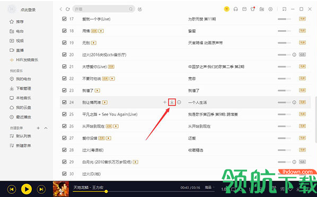Open the toolbox icon in the top bar

click(x=262, y=9)
